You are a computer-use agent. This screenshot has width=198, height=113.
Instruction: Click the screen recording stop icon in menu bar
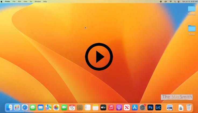pyautogui.click(x=161, y=2)
